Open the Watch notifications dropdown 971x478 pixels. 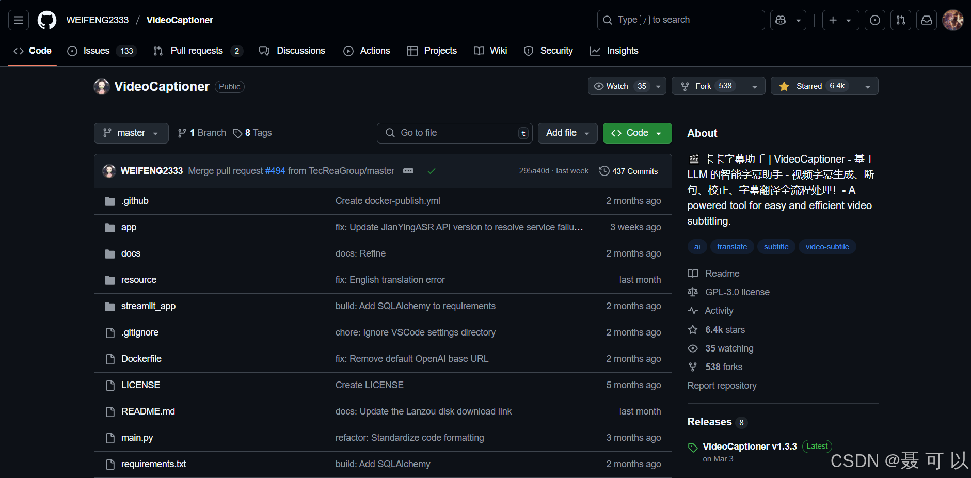[x=627, y=86]
